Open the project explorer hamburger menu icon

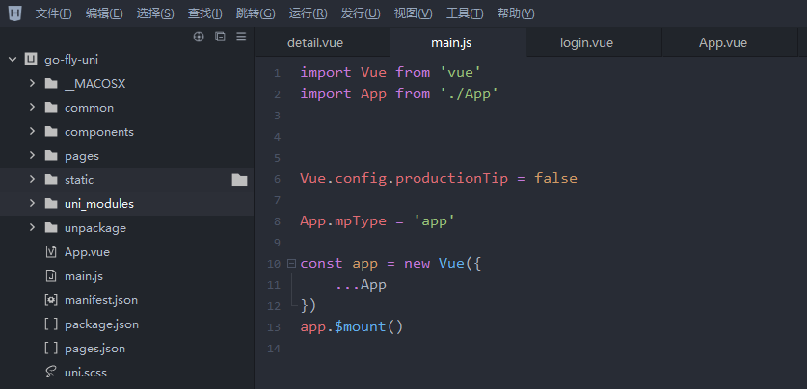pyautogui.click(x=241, y=37)
